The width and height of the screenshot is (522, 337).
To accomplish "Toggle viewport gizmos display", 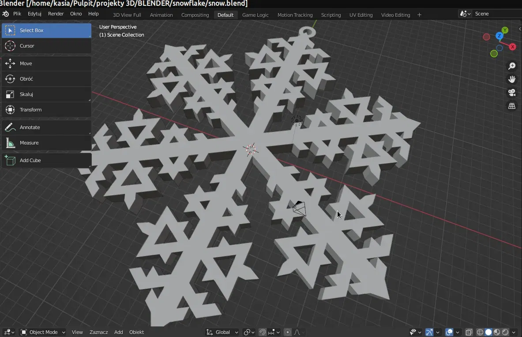I will 429,332.
